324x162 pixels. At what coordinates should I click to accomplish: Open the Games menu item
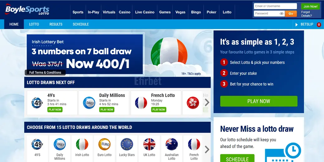point(165,12)
